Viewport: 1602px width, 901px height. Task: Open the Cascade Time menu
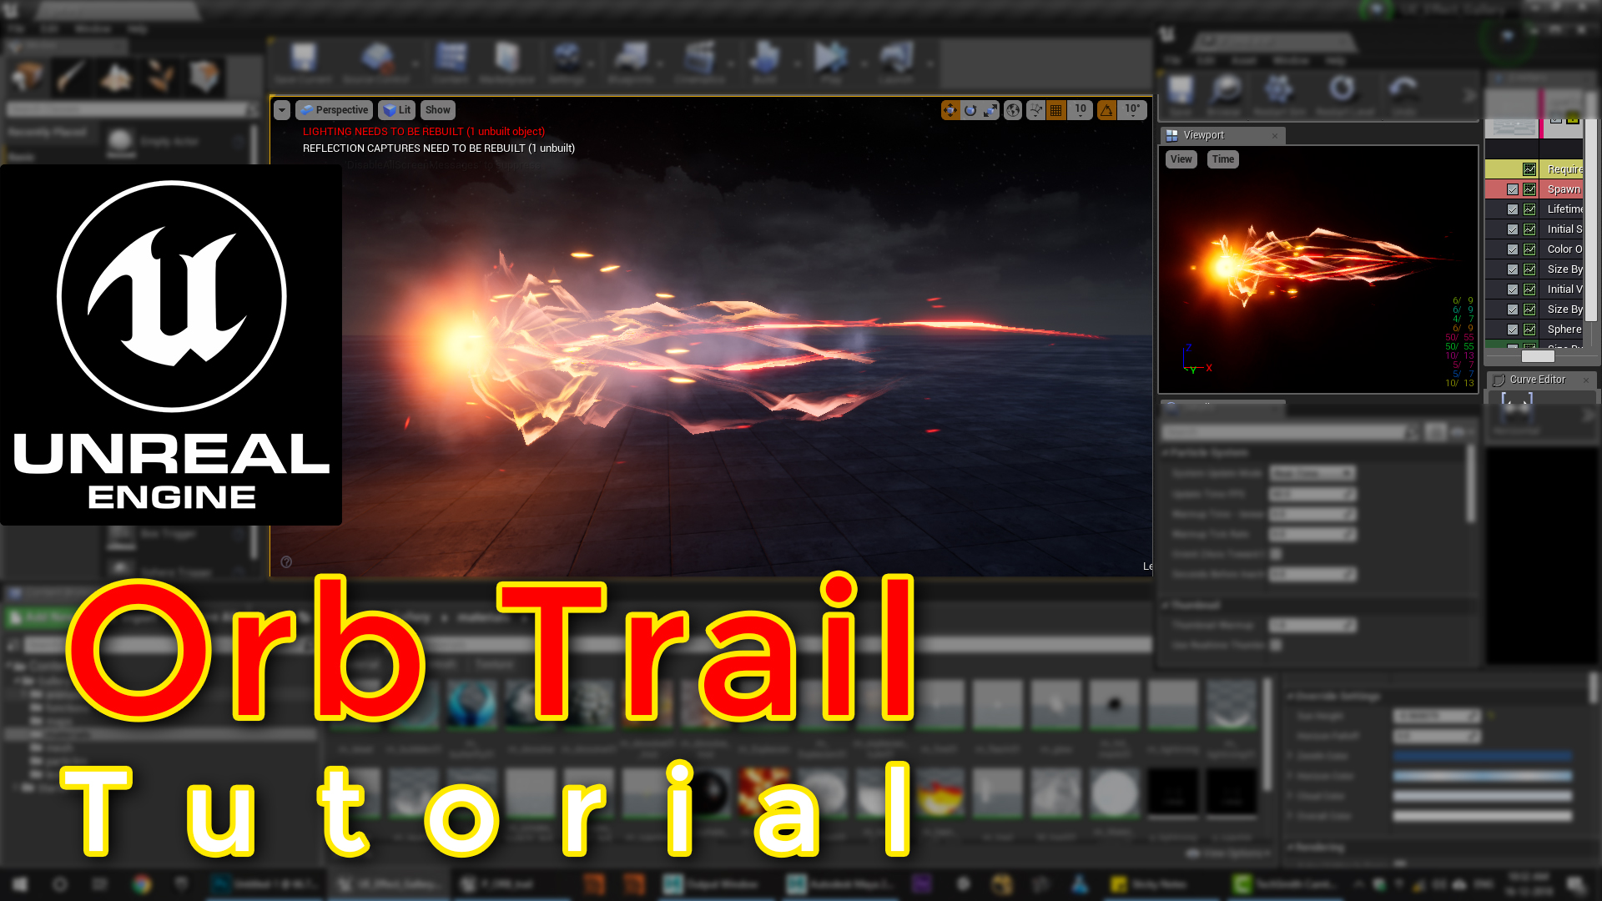pyautogui.click(x=1223, y=159)
